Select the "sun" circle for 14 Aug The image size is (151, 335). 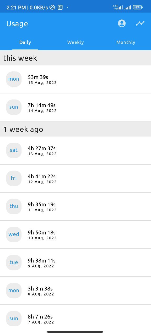[x=14, y=107]
